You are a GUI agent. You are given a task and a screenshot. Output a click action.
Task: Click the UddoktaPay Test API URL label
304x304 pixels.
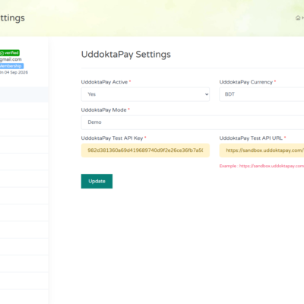click(x=251, y=138)
